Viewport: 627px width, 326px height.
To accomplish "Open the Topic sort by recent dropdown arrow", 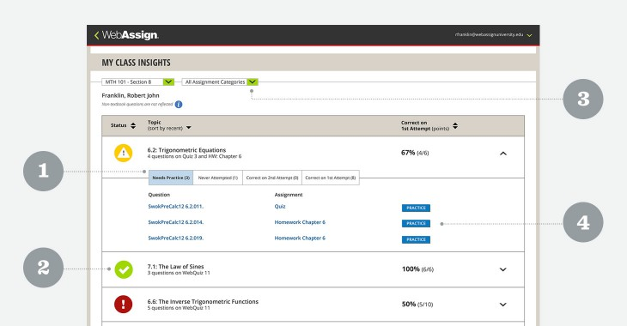I will [x=189, y=128].
